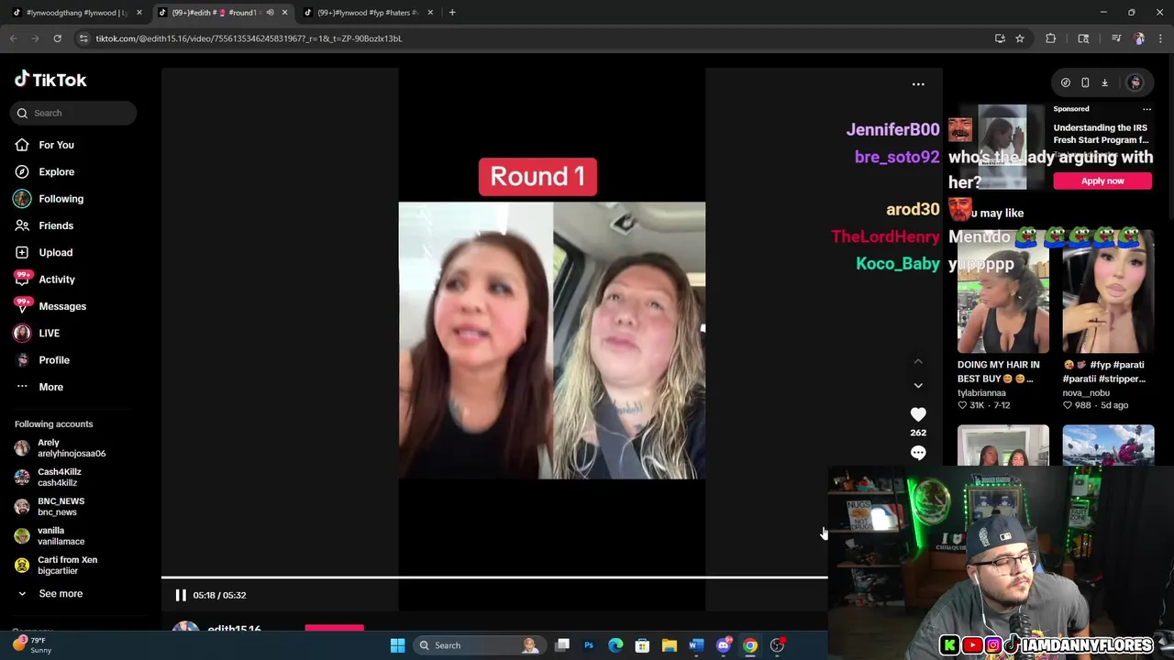Close the #lynwoodgthang tab

(x=139, y=13)
